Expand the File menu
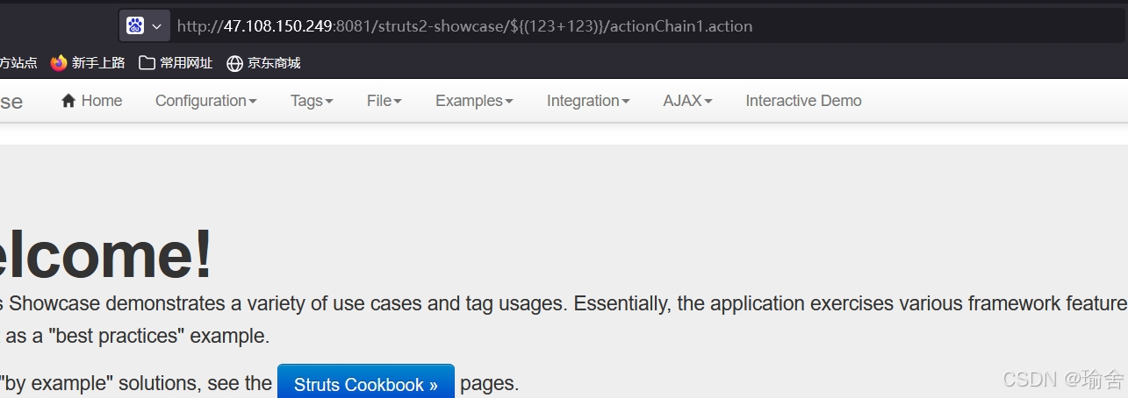The width and height of the screenshot is (1128, 398). [x=384, y=101]
